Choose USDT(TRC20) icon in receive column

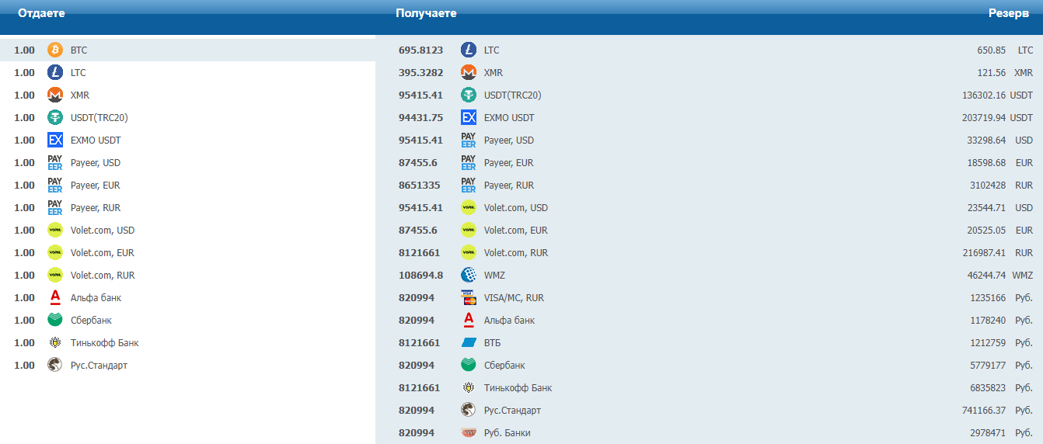coord(469,95)
